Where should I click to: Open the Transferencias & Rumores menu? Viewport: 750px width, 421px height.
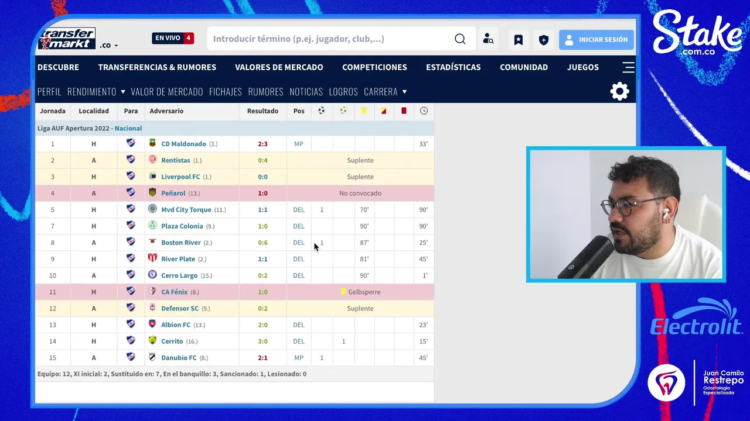[157, 67]
